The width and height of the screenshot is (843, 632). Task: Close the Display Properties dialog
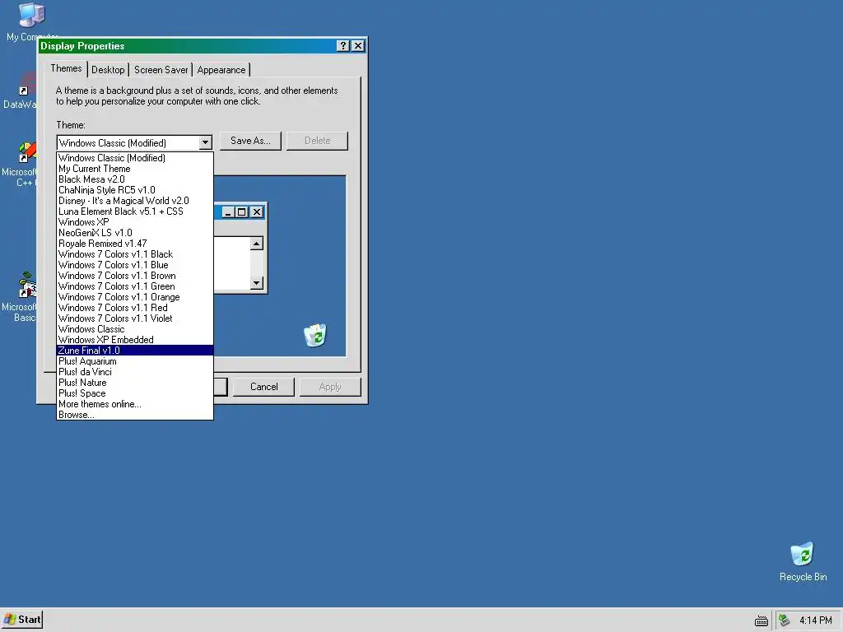pos(358,46)
